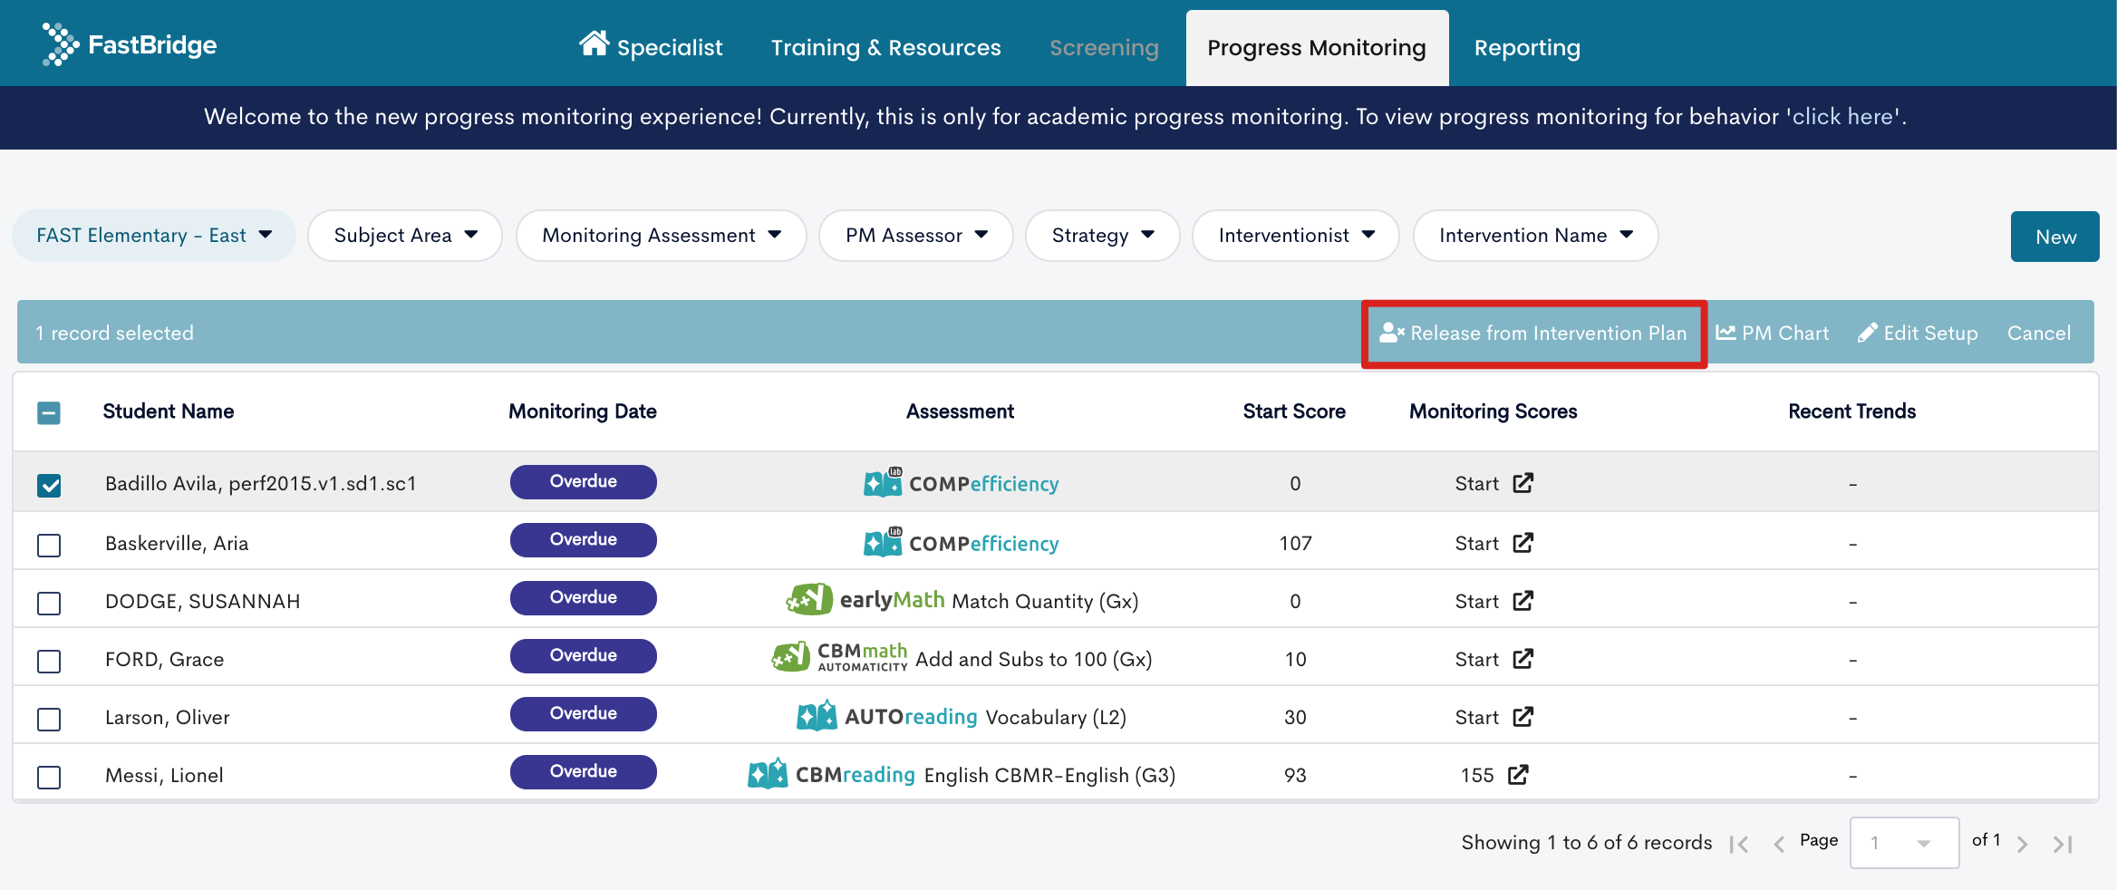Click the Assessment column header
Image resolution: width=2117 pixels, height=890 pixels.
point(960,411)
